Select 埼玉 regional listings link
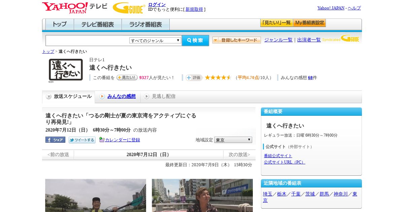Screen dimensions: 404x212 click(x=268, y=194)
